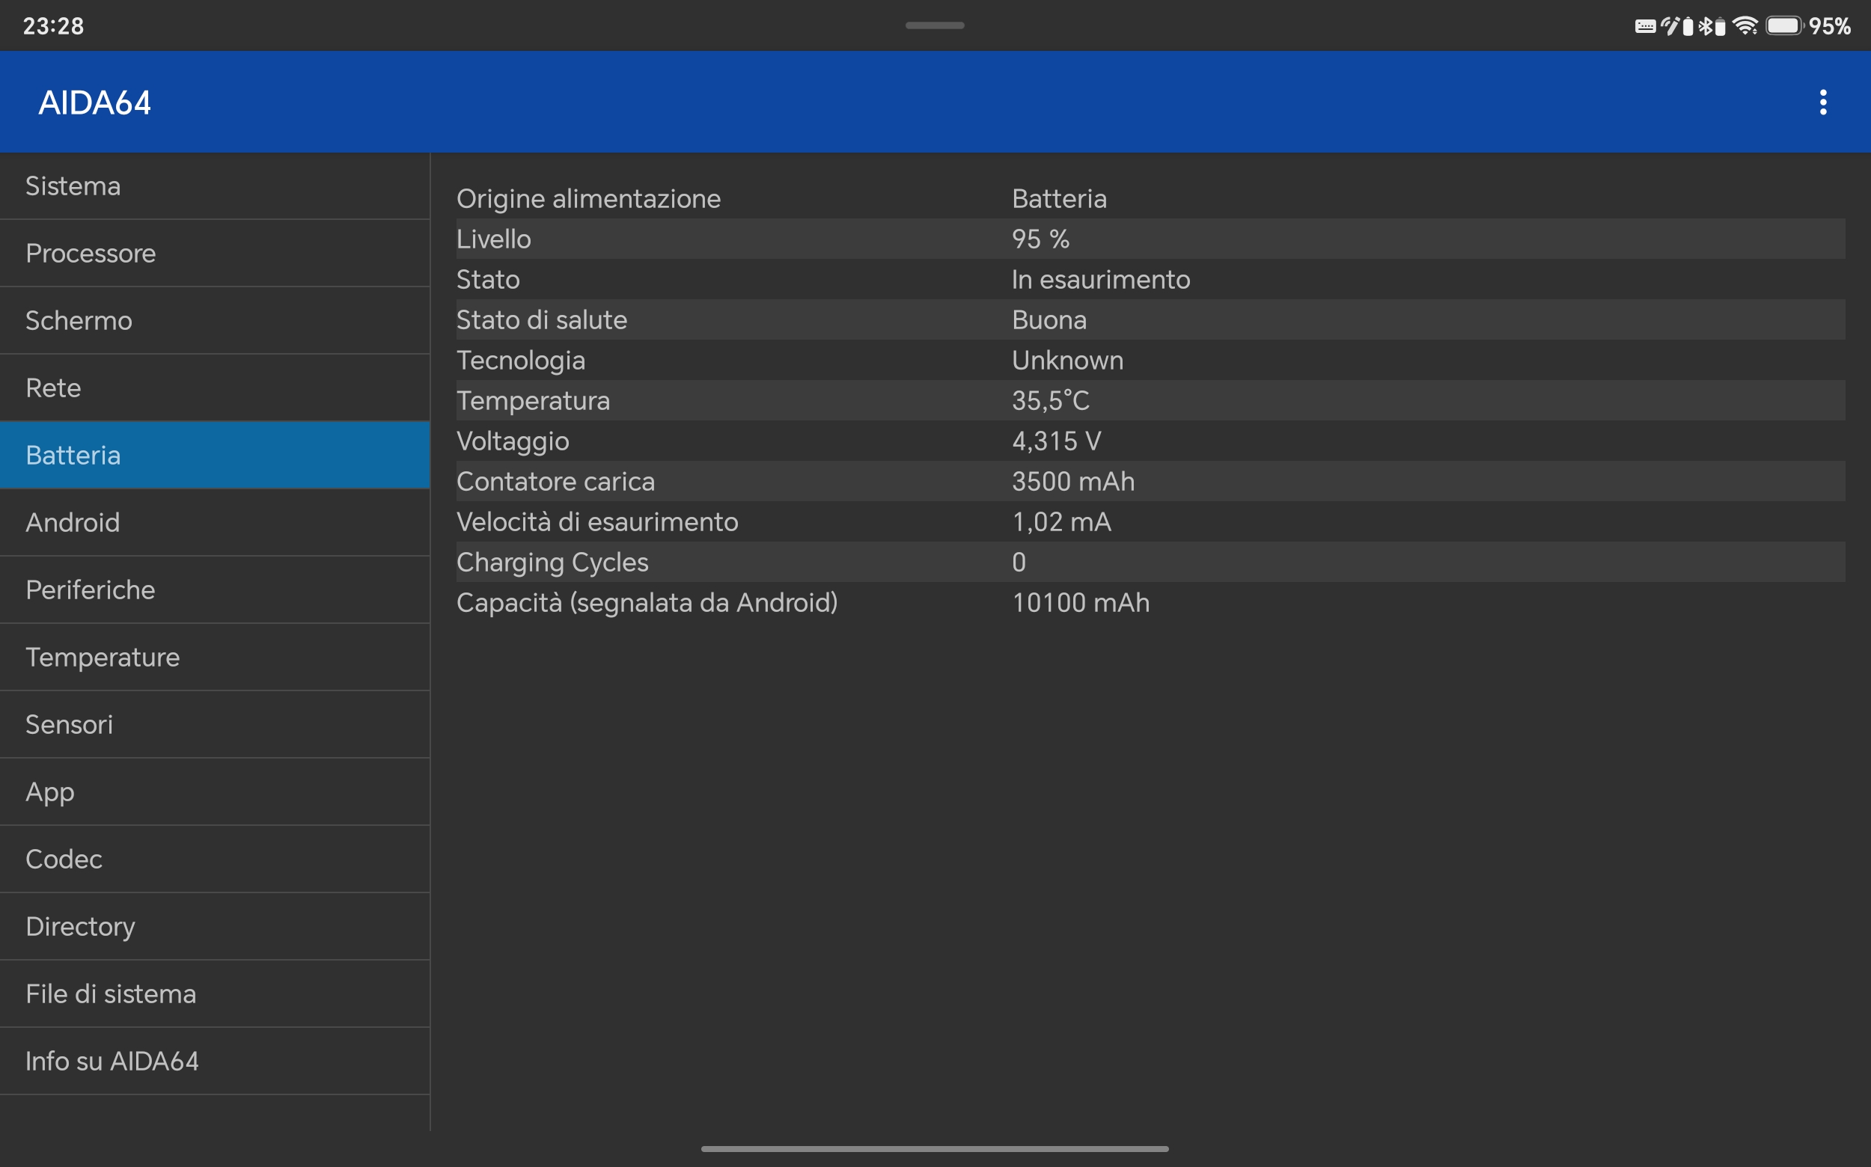The width and height of the screenshot is (1871, 1167).
Task: Tap the system battery icon in status bar
Action: (x=1784, y=26)
